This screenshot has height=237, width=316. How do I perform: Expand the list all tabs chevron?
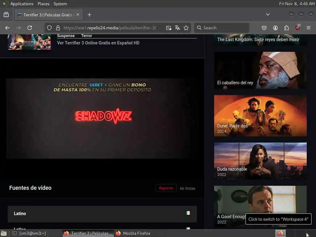[268, 15]
